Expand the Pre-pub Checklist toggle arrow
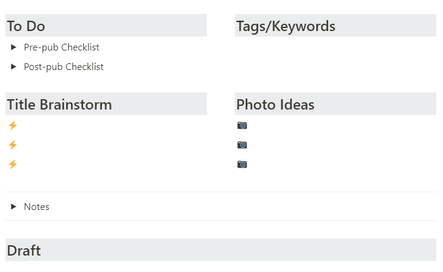Viewport: 443px width, 272px height. tap(13, 47)
